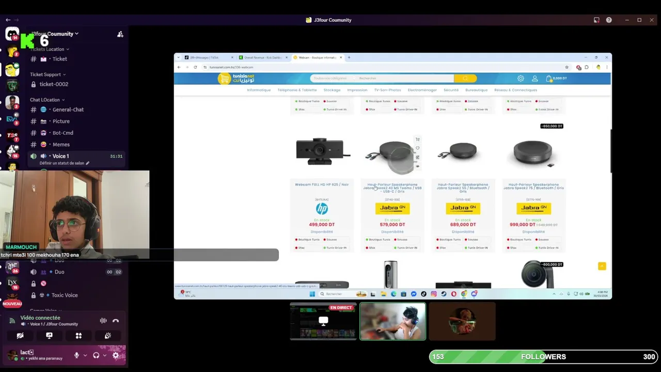Open J3four Coumunity server dropdown

coord(55,34)
